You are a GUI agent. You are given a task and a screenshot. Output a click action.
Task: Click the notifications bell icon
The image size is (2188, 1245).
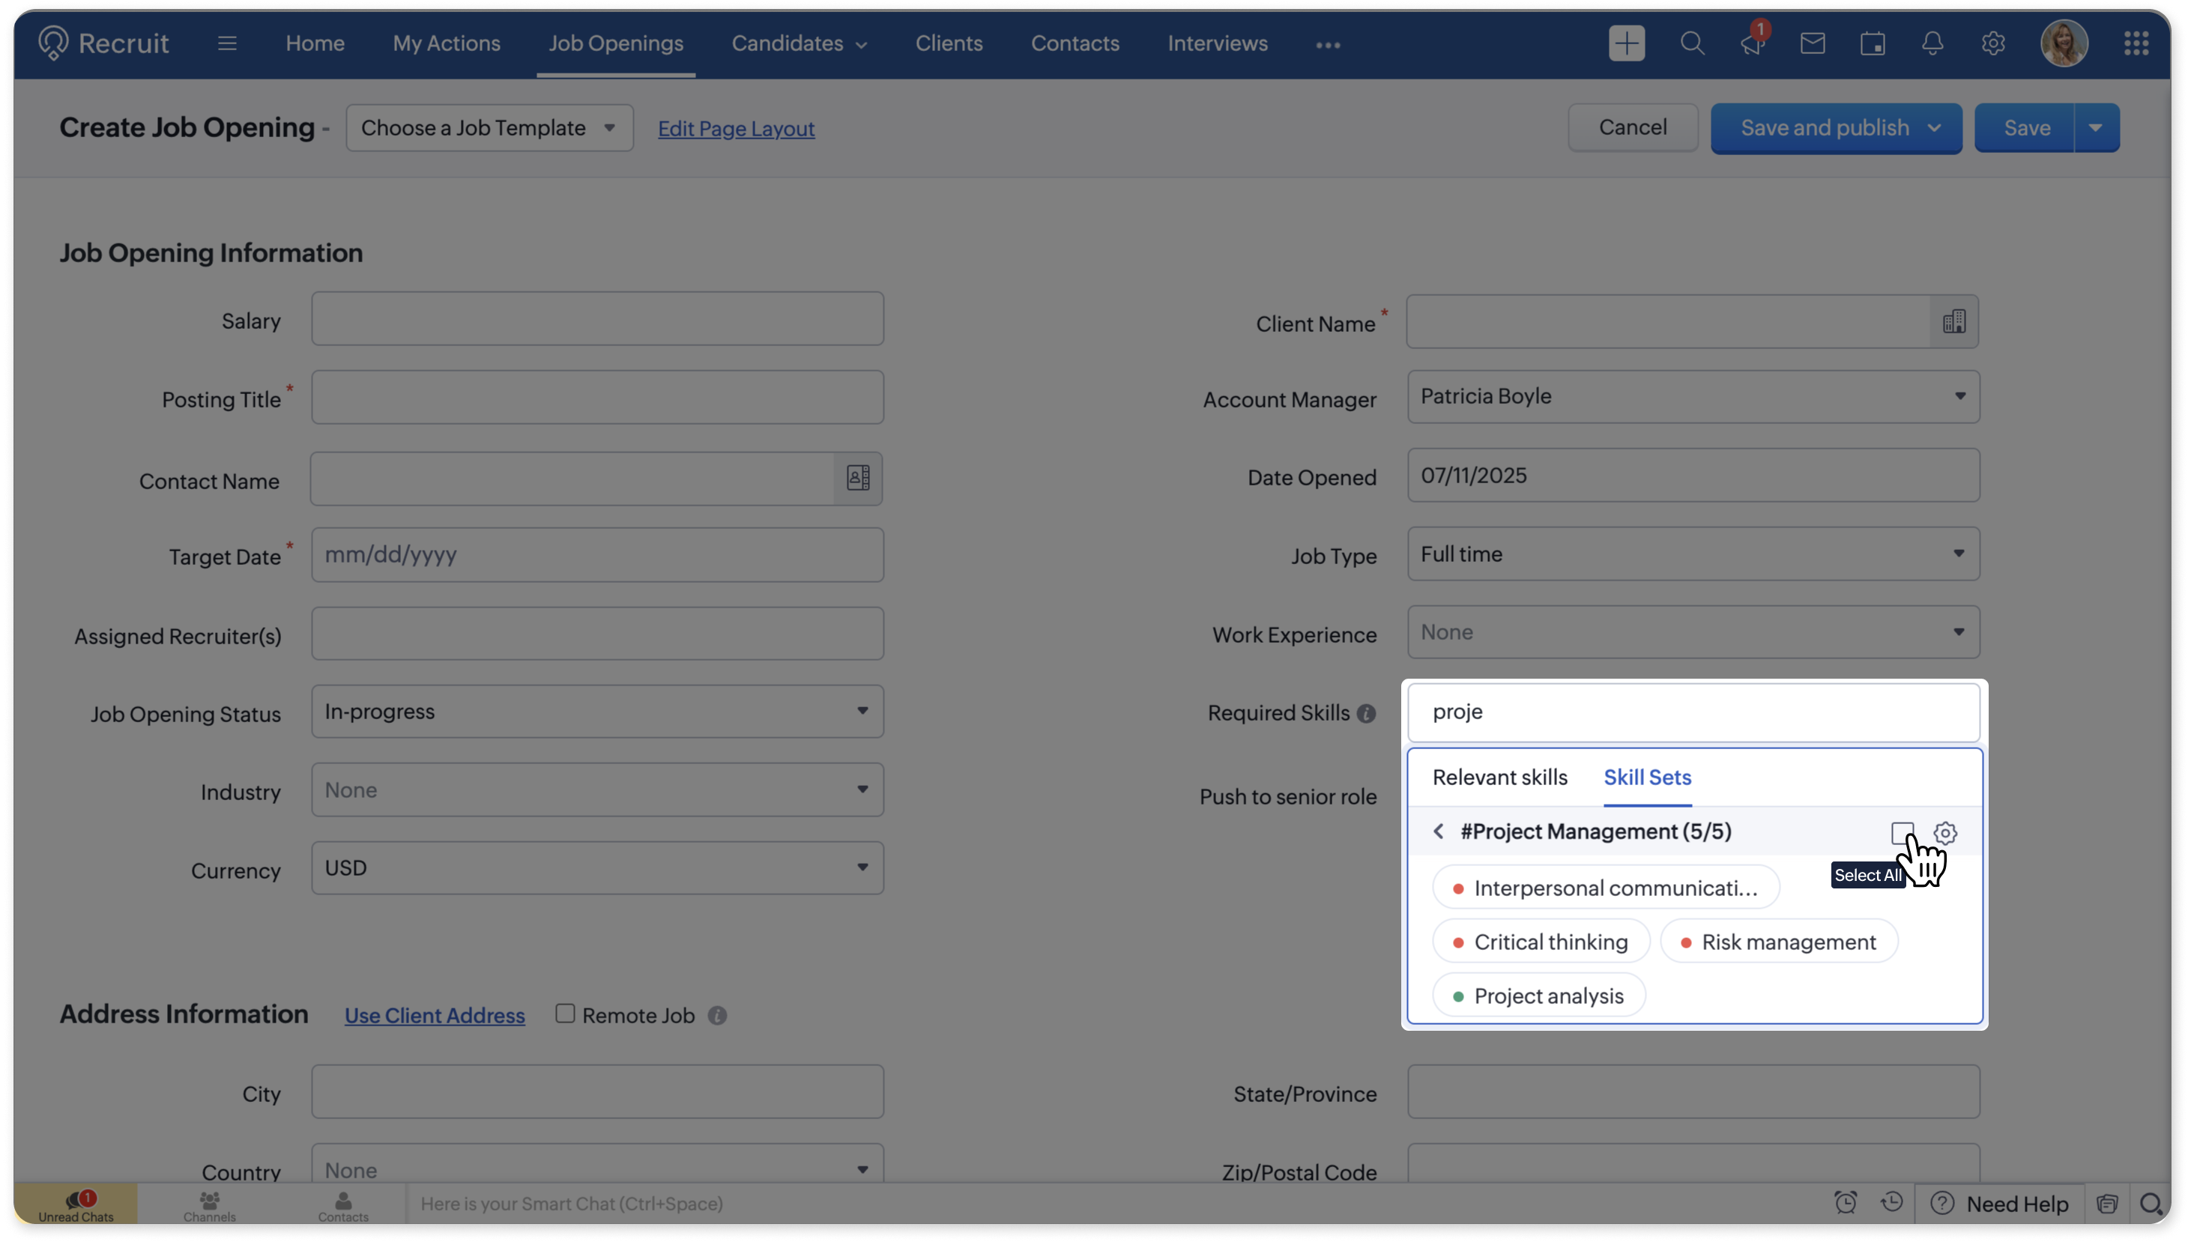(x=1932, y=43)
